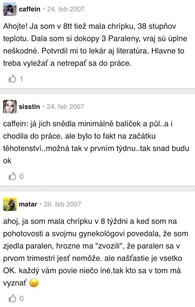Click the 24. feb 2007 date on caffein's post
Viewport: 195px width, 307px height.
[66, 9]
